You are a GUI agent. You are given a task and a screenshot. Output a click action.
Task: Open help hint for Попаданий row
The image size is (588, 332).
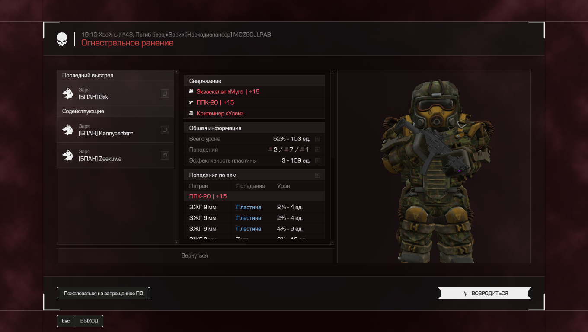click(x=317, y=150)
